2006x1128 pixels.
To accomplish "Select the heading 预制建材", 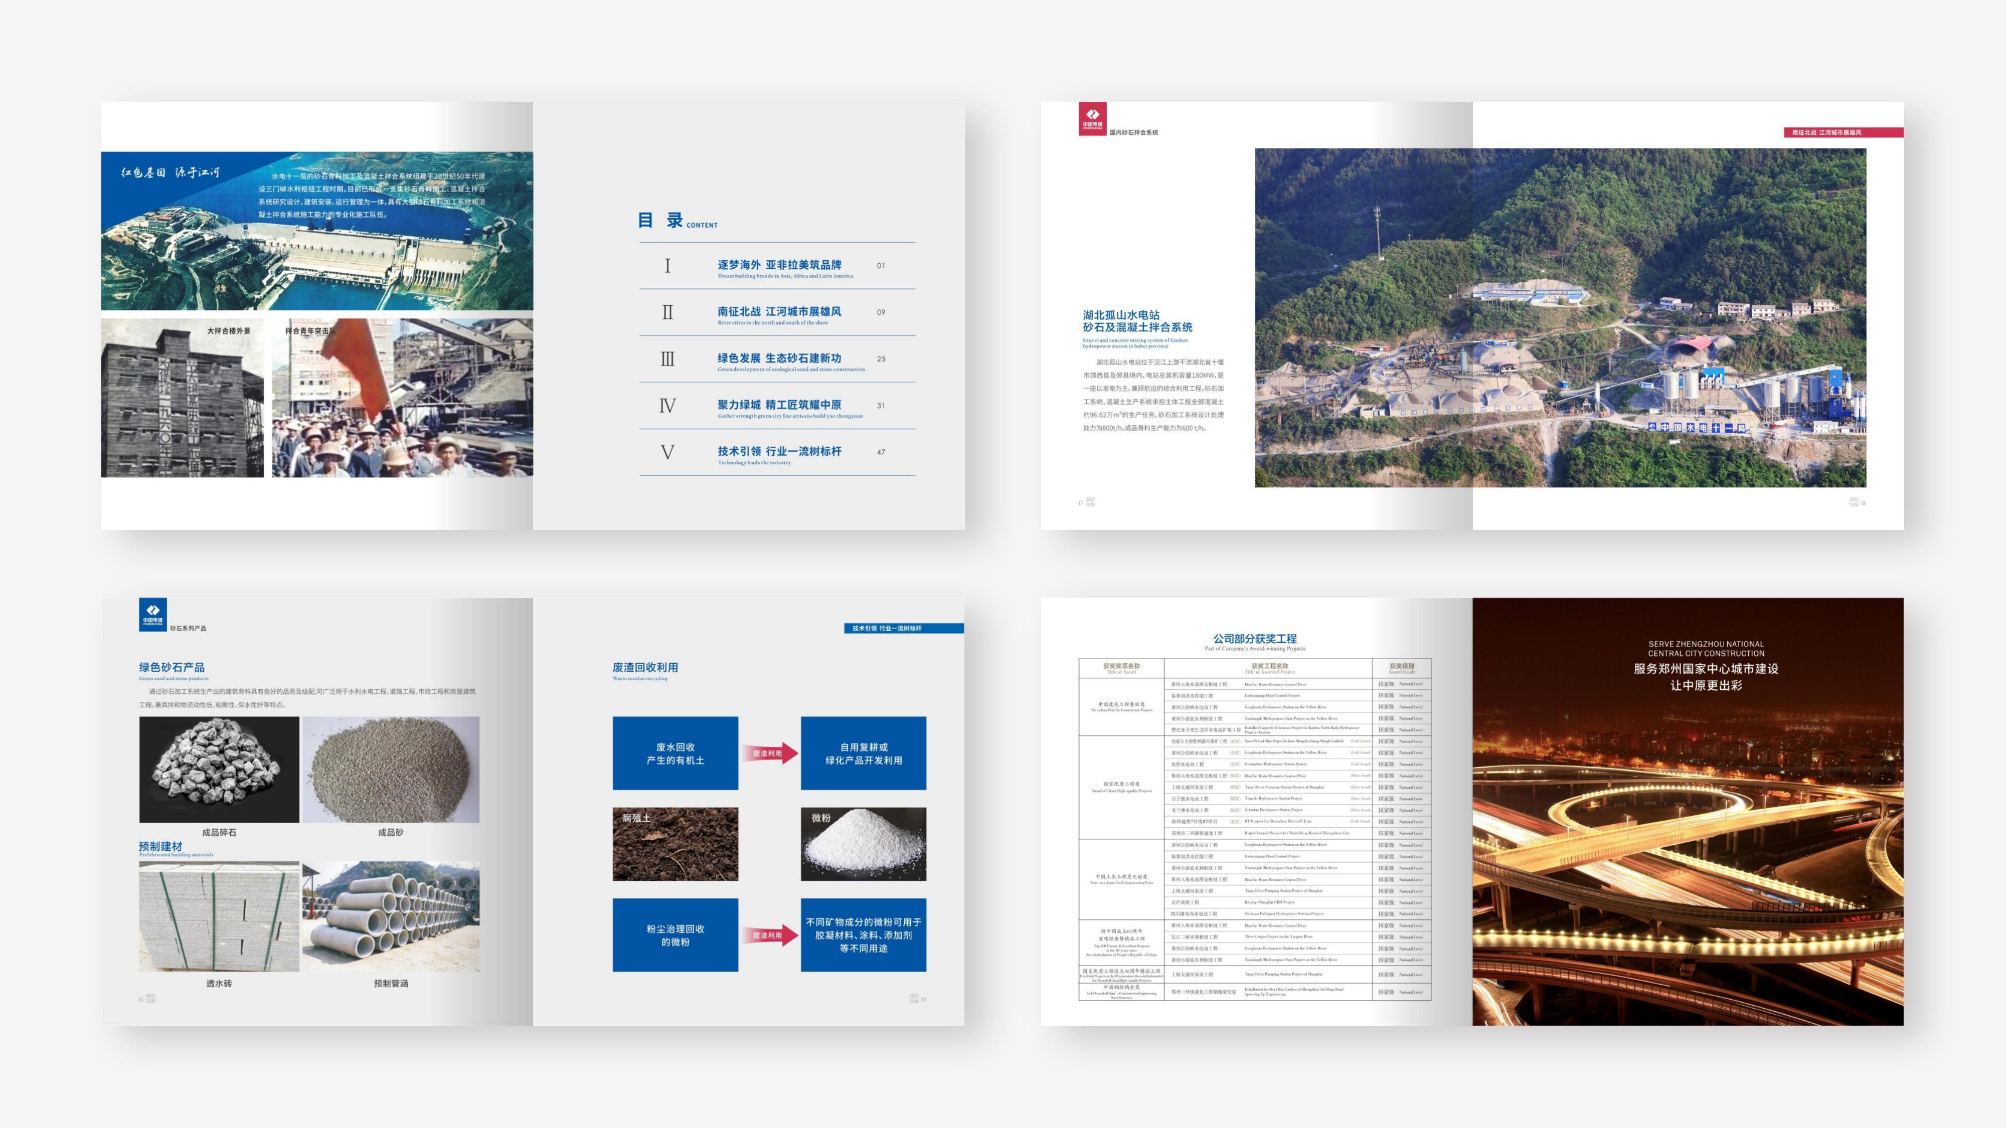I will pos(160,846).
